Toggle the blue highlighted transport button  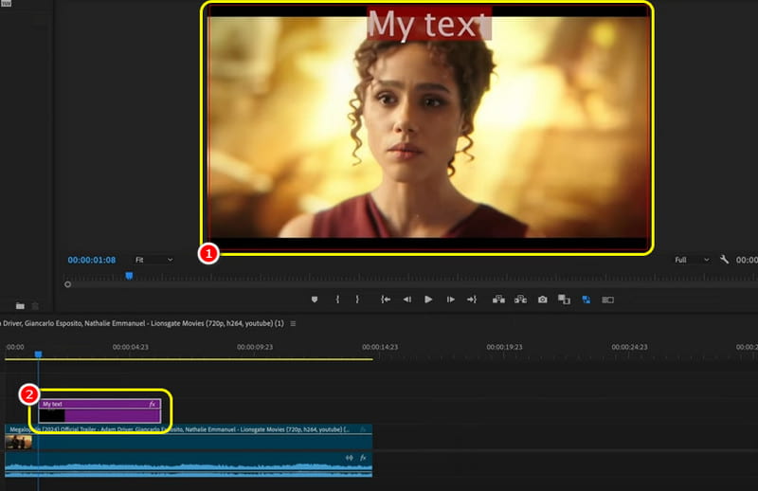point(586,300)
